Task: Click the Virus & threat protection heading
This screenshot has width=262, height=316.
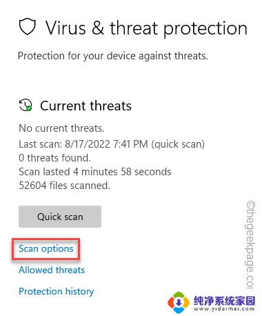Action: (x=146, y=28)
